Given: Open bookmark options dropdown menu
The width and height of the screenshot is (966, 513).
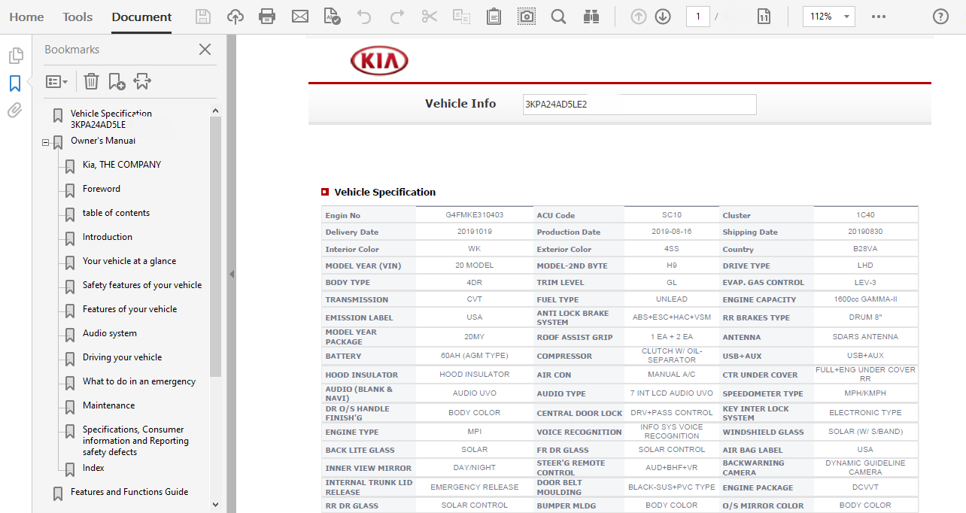Looking at the screenshot, I should coord(56,81).
